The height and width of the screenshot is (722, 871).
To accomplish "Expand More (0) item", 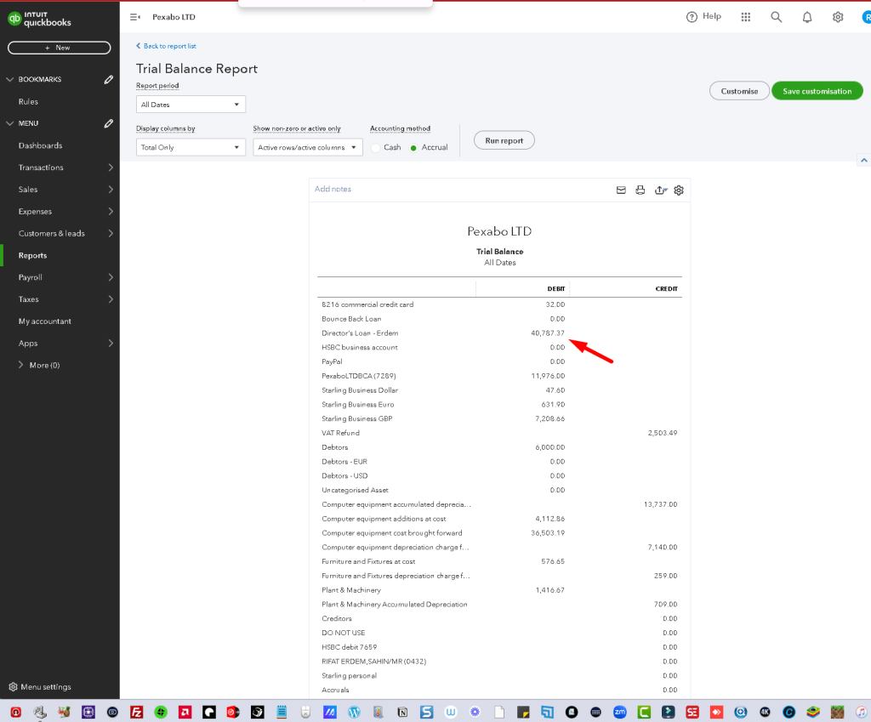I will 39,365.
